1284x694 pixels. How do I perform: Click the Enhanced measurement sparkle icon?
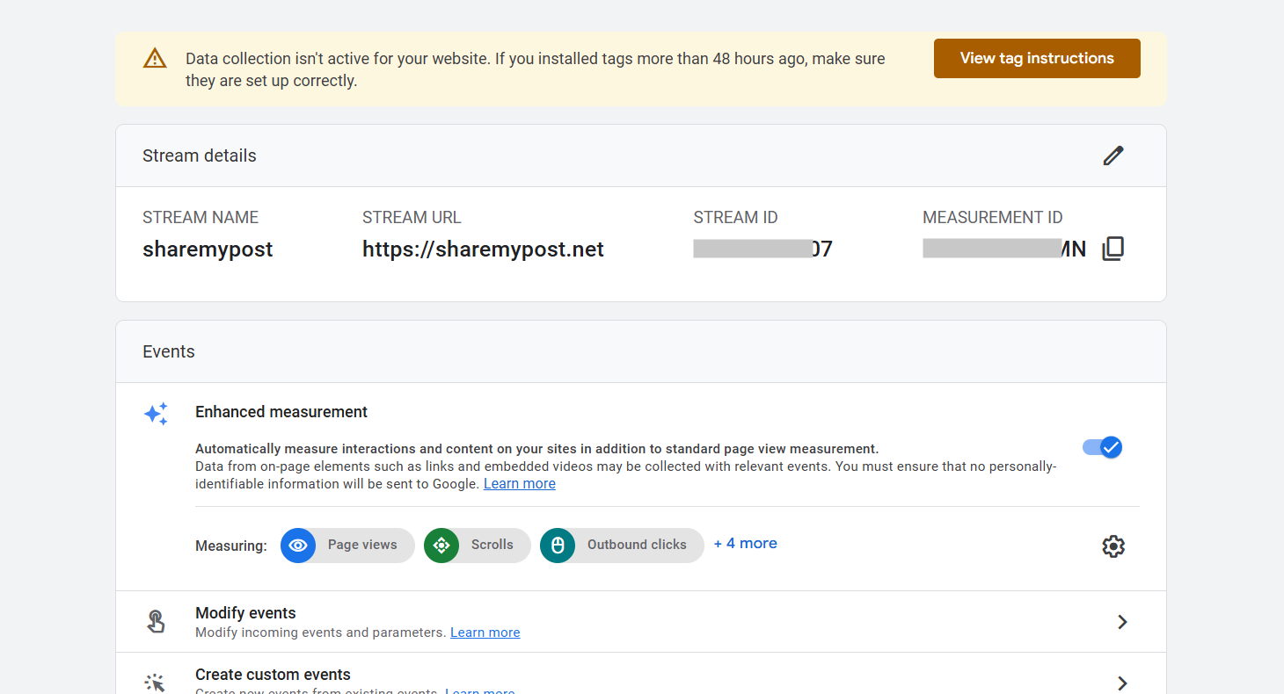click(156, 415)
